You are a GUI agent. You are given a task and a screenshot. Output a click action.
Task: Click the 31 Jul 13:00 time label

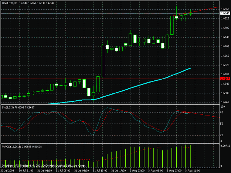(100, 170)
